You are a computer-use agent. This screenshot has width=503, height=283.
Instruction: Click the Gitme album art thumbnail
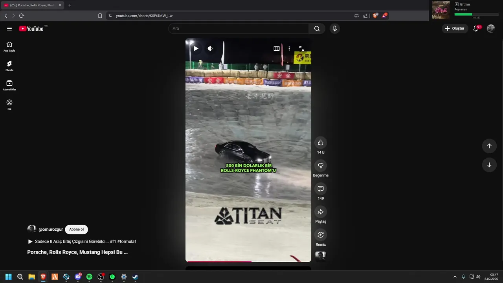click(441, 10)
